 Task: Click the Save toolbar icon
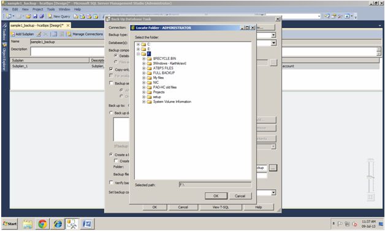click(35, 16)
